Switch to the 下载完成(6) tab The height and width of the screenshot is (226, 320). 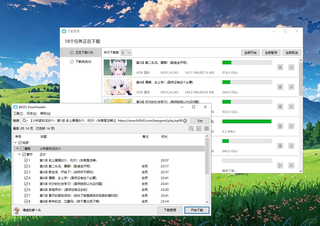(81, 61)
